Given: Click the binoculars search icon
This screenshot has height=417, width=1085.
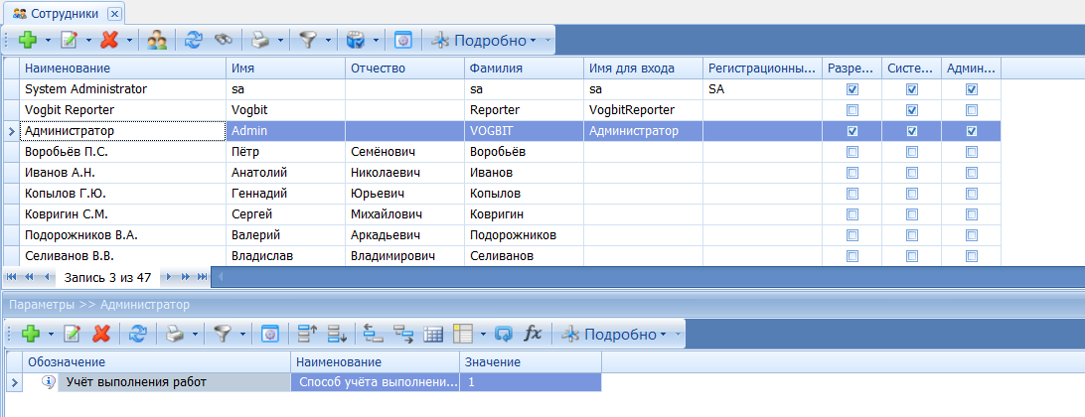Looking at the screenshot, I should point(224,41).
